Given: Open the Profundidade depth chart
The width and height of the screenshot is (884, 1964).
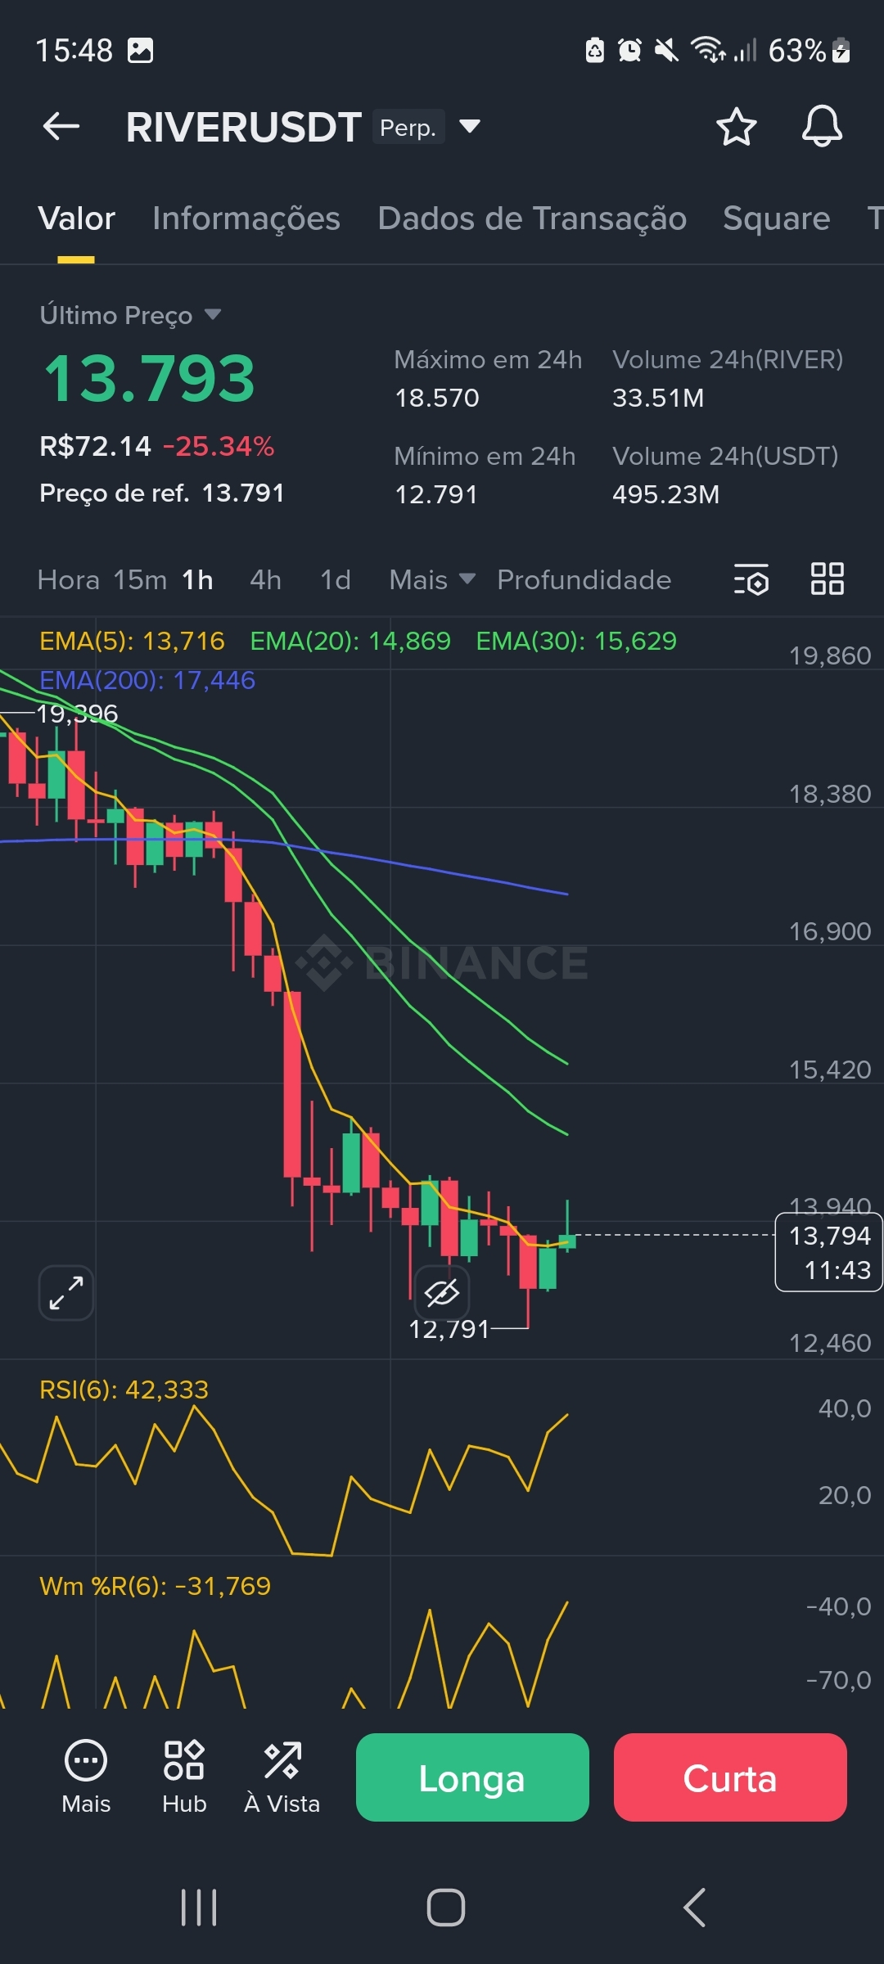Looking at the screenshot, I should 584,579.
